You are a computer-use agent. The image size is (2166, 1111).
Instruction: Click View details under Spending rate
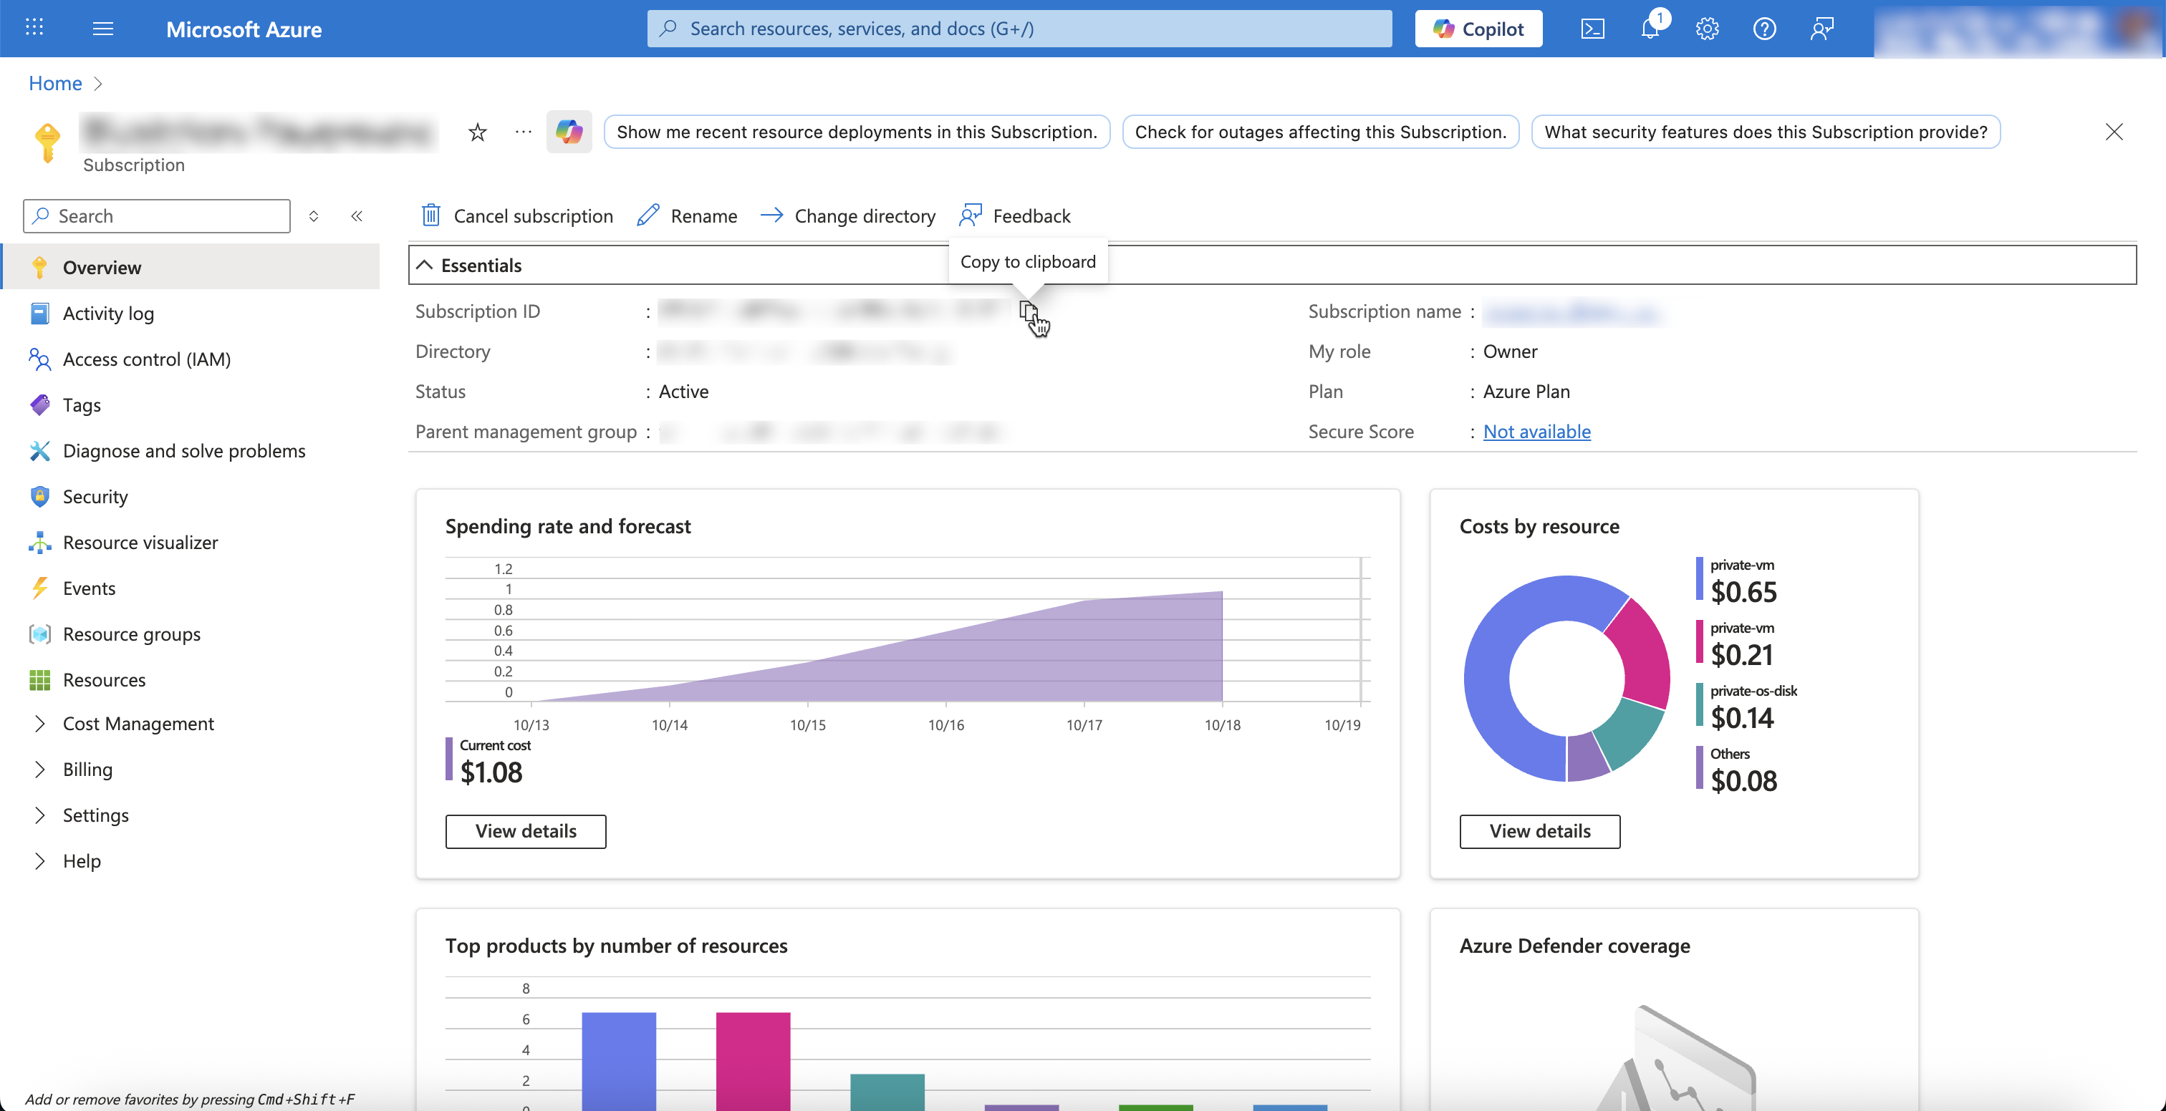(x=526, y=831)
